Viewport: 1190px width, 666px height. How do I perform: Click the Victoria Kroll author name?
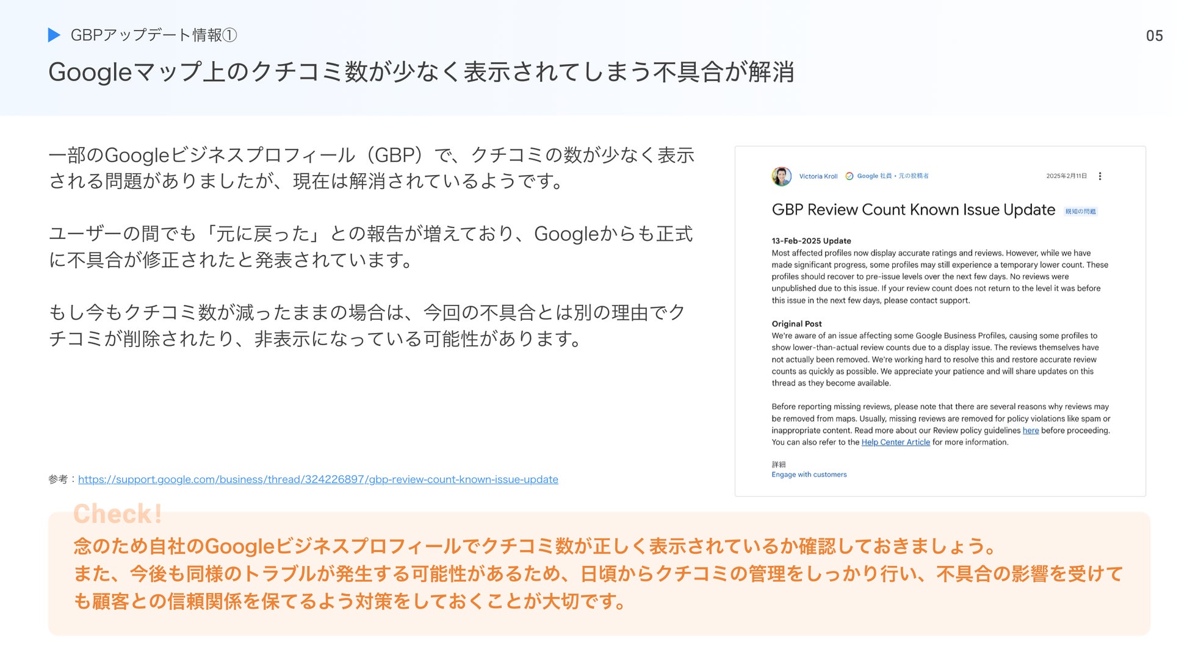click(x=818, y=176)
